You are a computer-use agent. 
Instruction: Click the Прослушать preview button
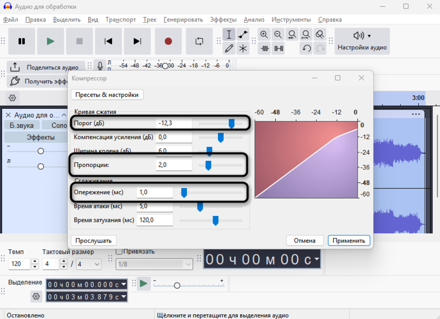(93, 241)
